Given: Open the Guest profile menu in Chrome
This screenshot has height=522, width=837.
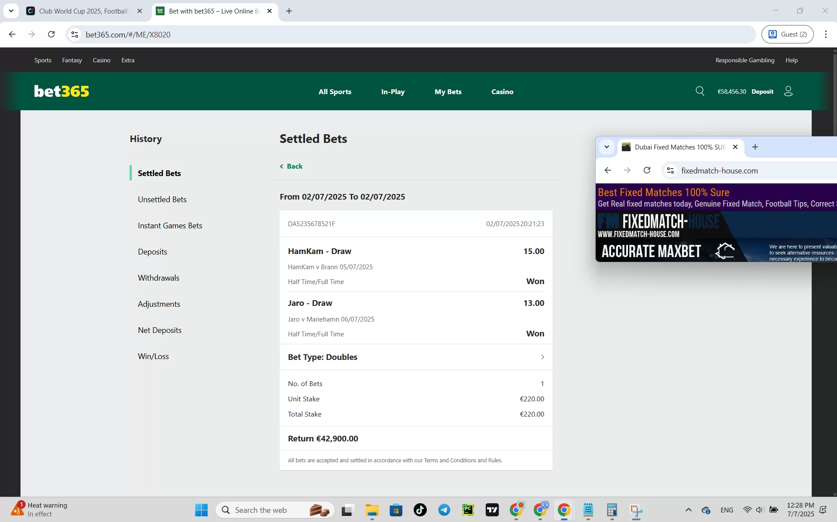Looking at the screenshot, I should (x=788, y=34).
